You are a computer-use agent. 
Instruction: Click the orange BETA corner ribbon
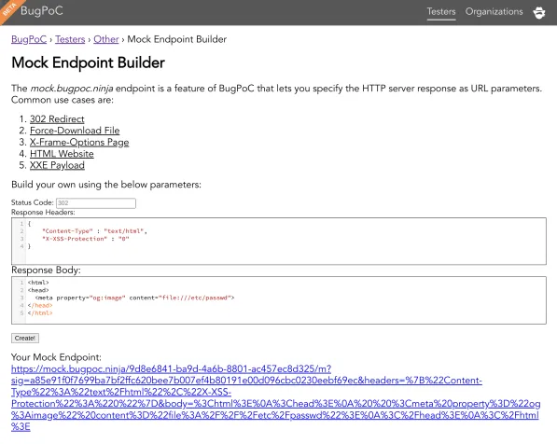click(9, 9)
